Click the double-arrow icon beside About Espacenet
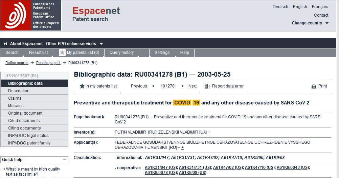The width and height of the screenshot is (339, 178). (x=5, y=44)
